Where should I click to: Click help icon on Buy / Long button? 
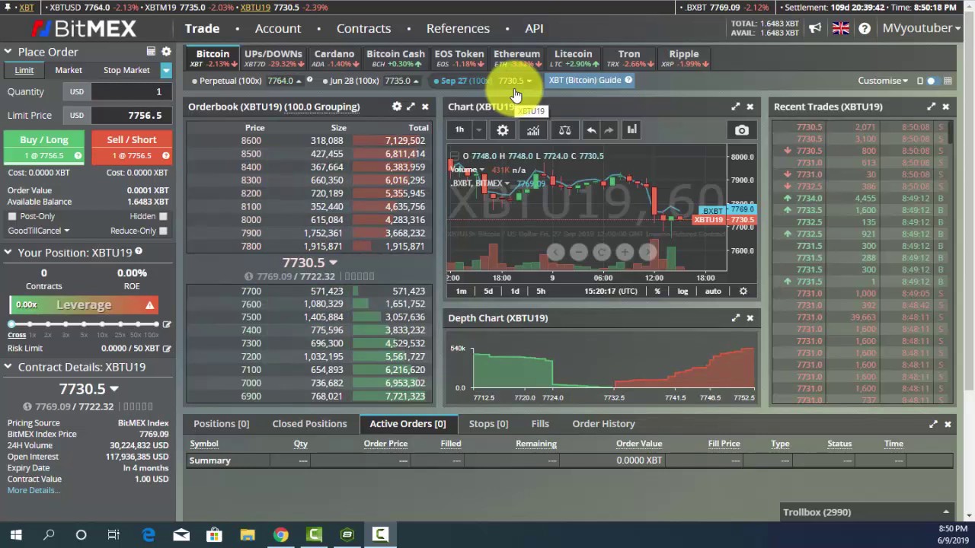78,155
